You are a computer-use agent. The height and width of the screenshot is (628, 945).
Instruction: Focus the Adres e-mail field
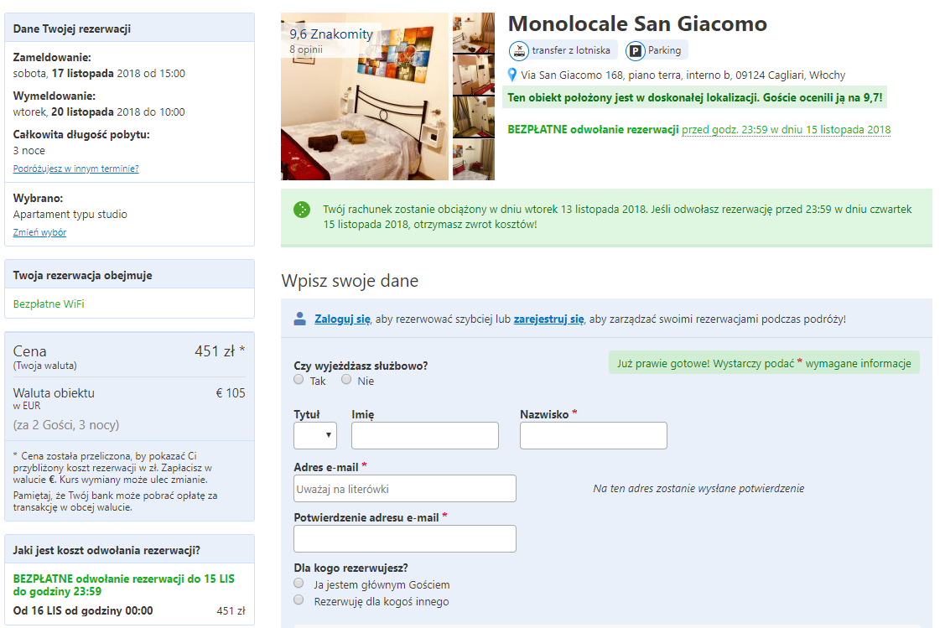point(405,488)
